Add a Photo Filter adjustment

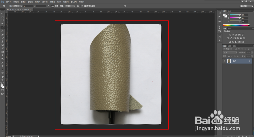pyautogui.click(x=238, y=38)
